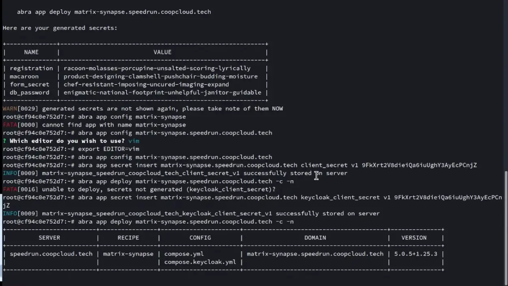This screenshot has height=286, width=508.
Task: Click the compose.keycloak.yml config entry
Action: (x=200, y=262)
